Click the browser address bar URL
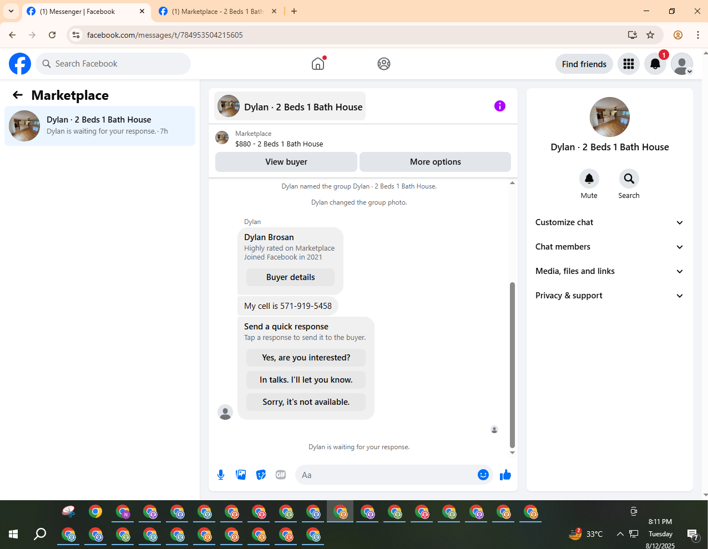Viewport: 708px width, 549px height. (x=165, y=35)
